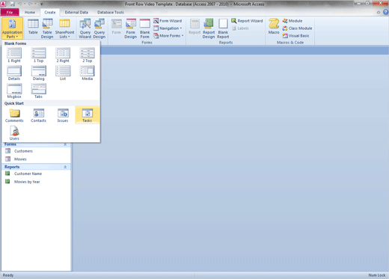Insert a Class Module

pos(297,28)
